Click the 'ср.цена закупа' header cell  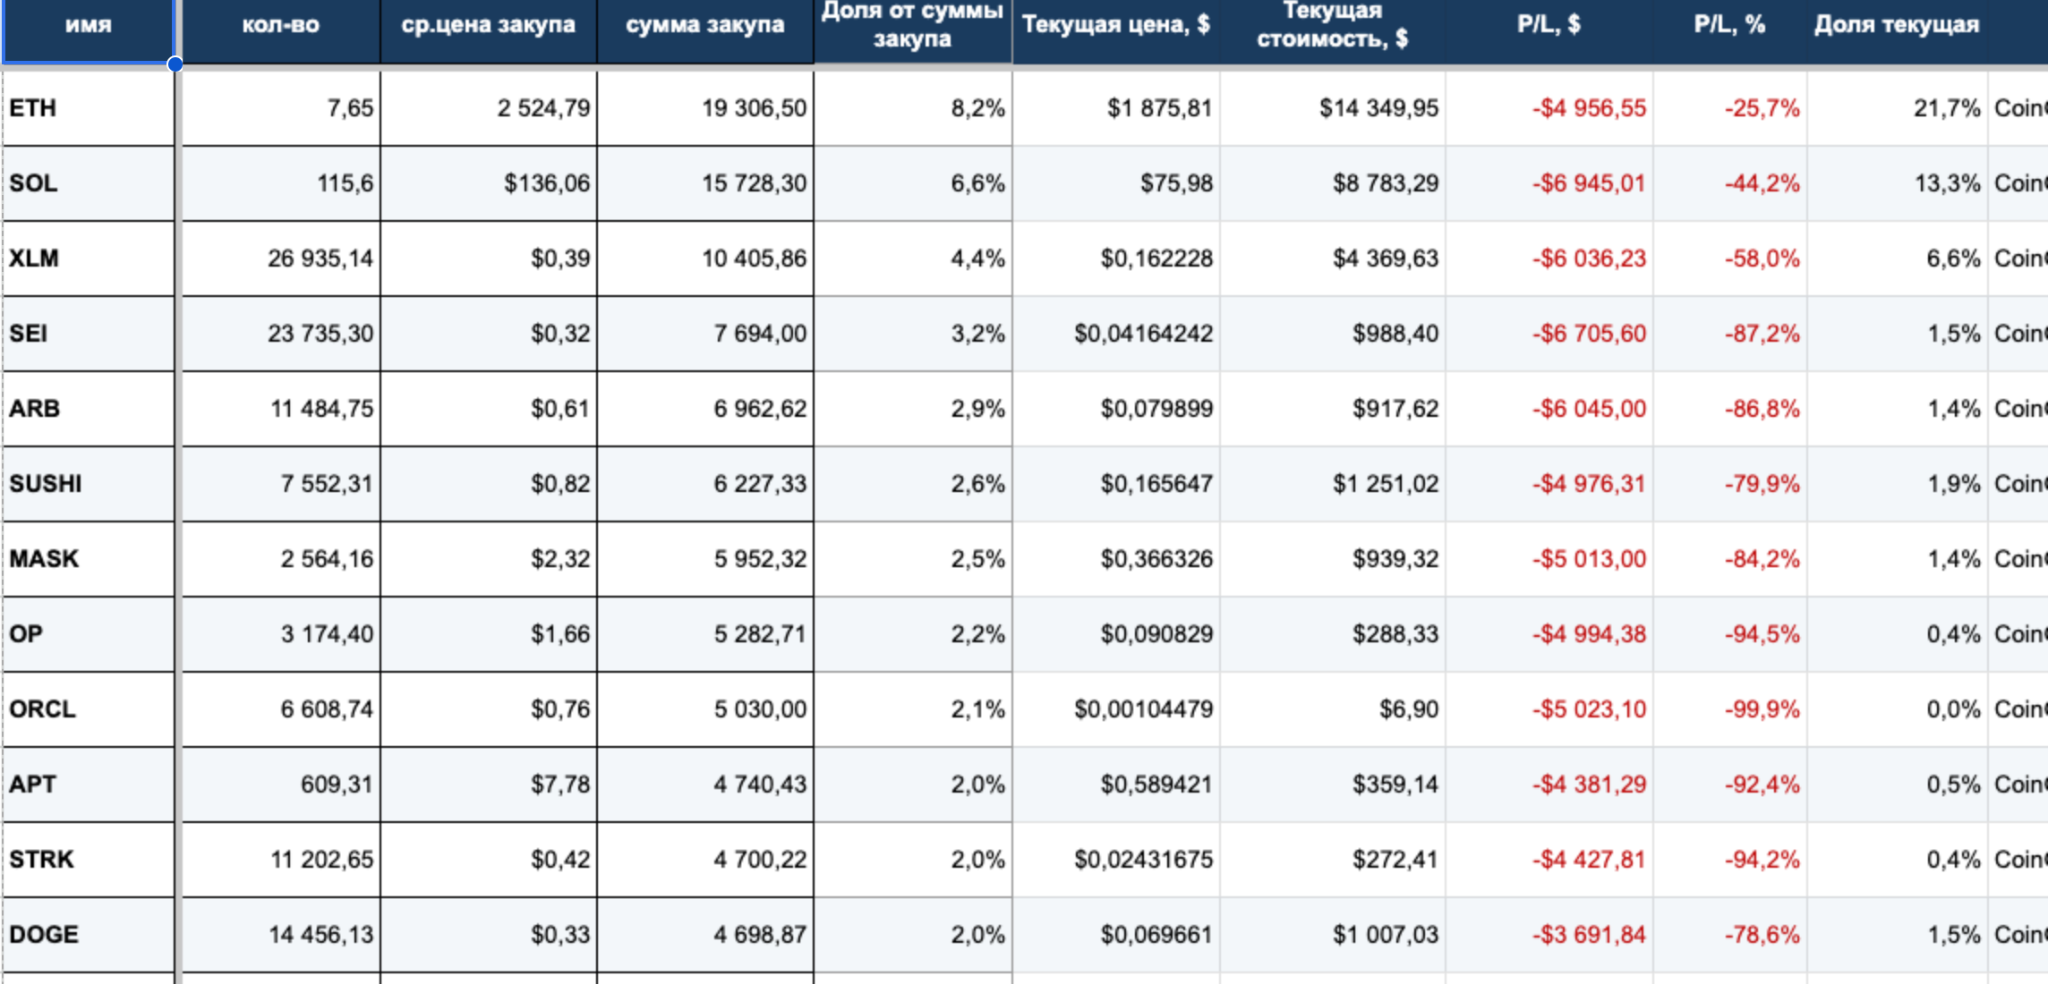coord(489,30)
